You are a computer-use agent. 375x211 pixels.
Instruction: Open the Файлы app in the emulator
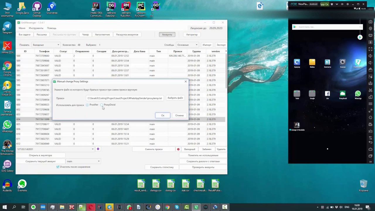click(x=312, y=62)
